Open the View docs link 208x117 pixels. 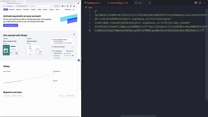57,58
